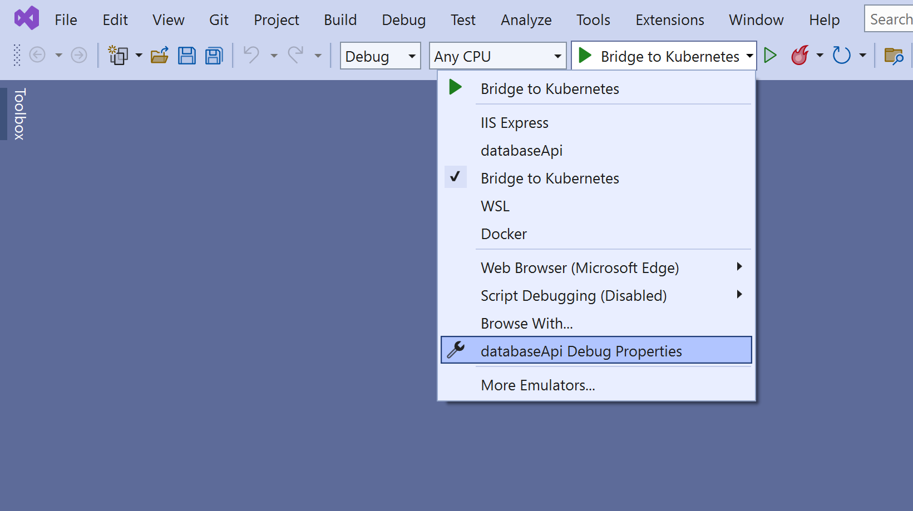Run without debugging using the outline play icon
913x511 pixels.
pyautogui.click(x=771, y=56)
